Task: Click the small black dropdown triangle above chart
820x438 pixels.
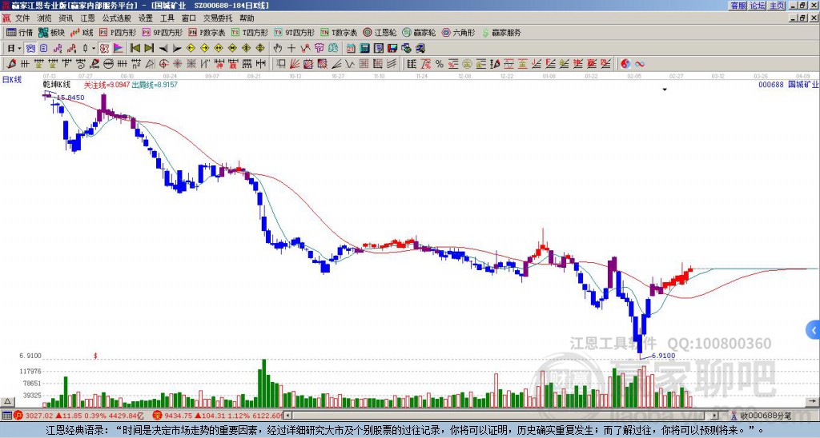Action: pos(665,90)
